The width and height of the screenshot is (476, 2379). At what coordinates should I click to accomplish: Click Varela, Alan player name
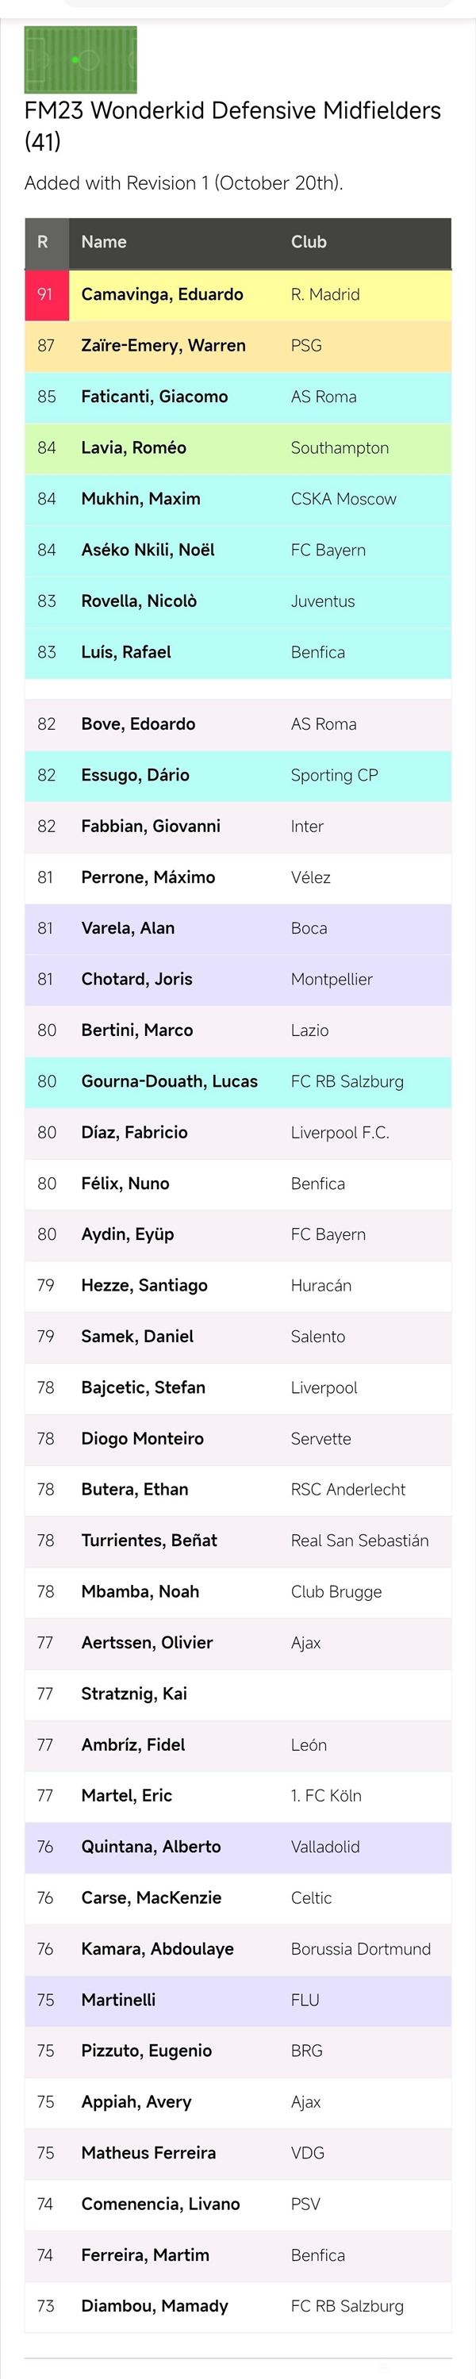pos(128,929)
